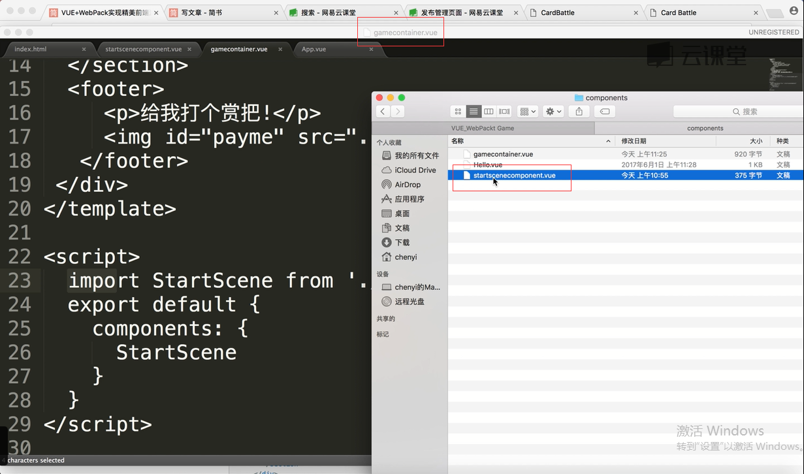
Task: Click the 'characters selected' status bar text
Action: 36,460
